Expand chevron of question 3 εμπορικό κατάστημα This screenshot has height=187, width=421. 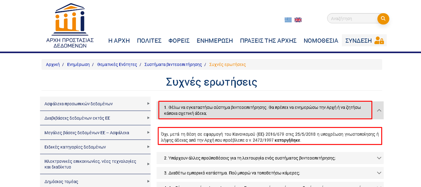[x=379, y=173]
